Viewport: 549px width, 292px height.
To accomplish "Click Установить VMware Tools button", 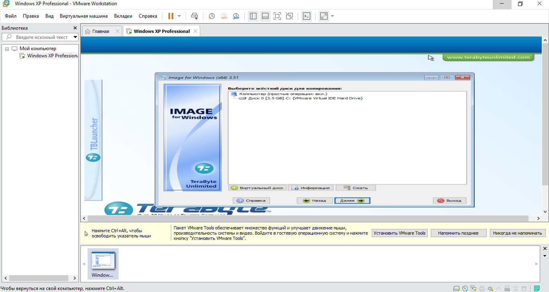I will (399, 233).
